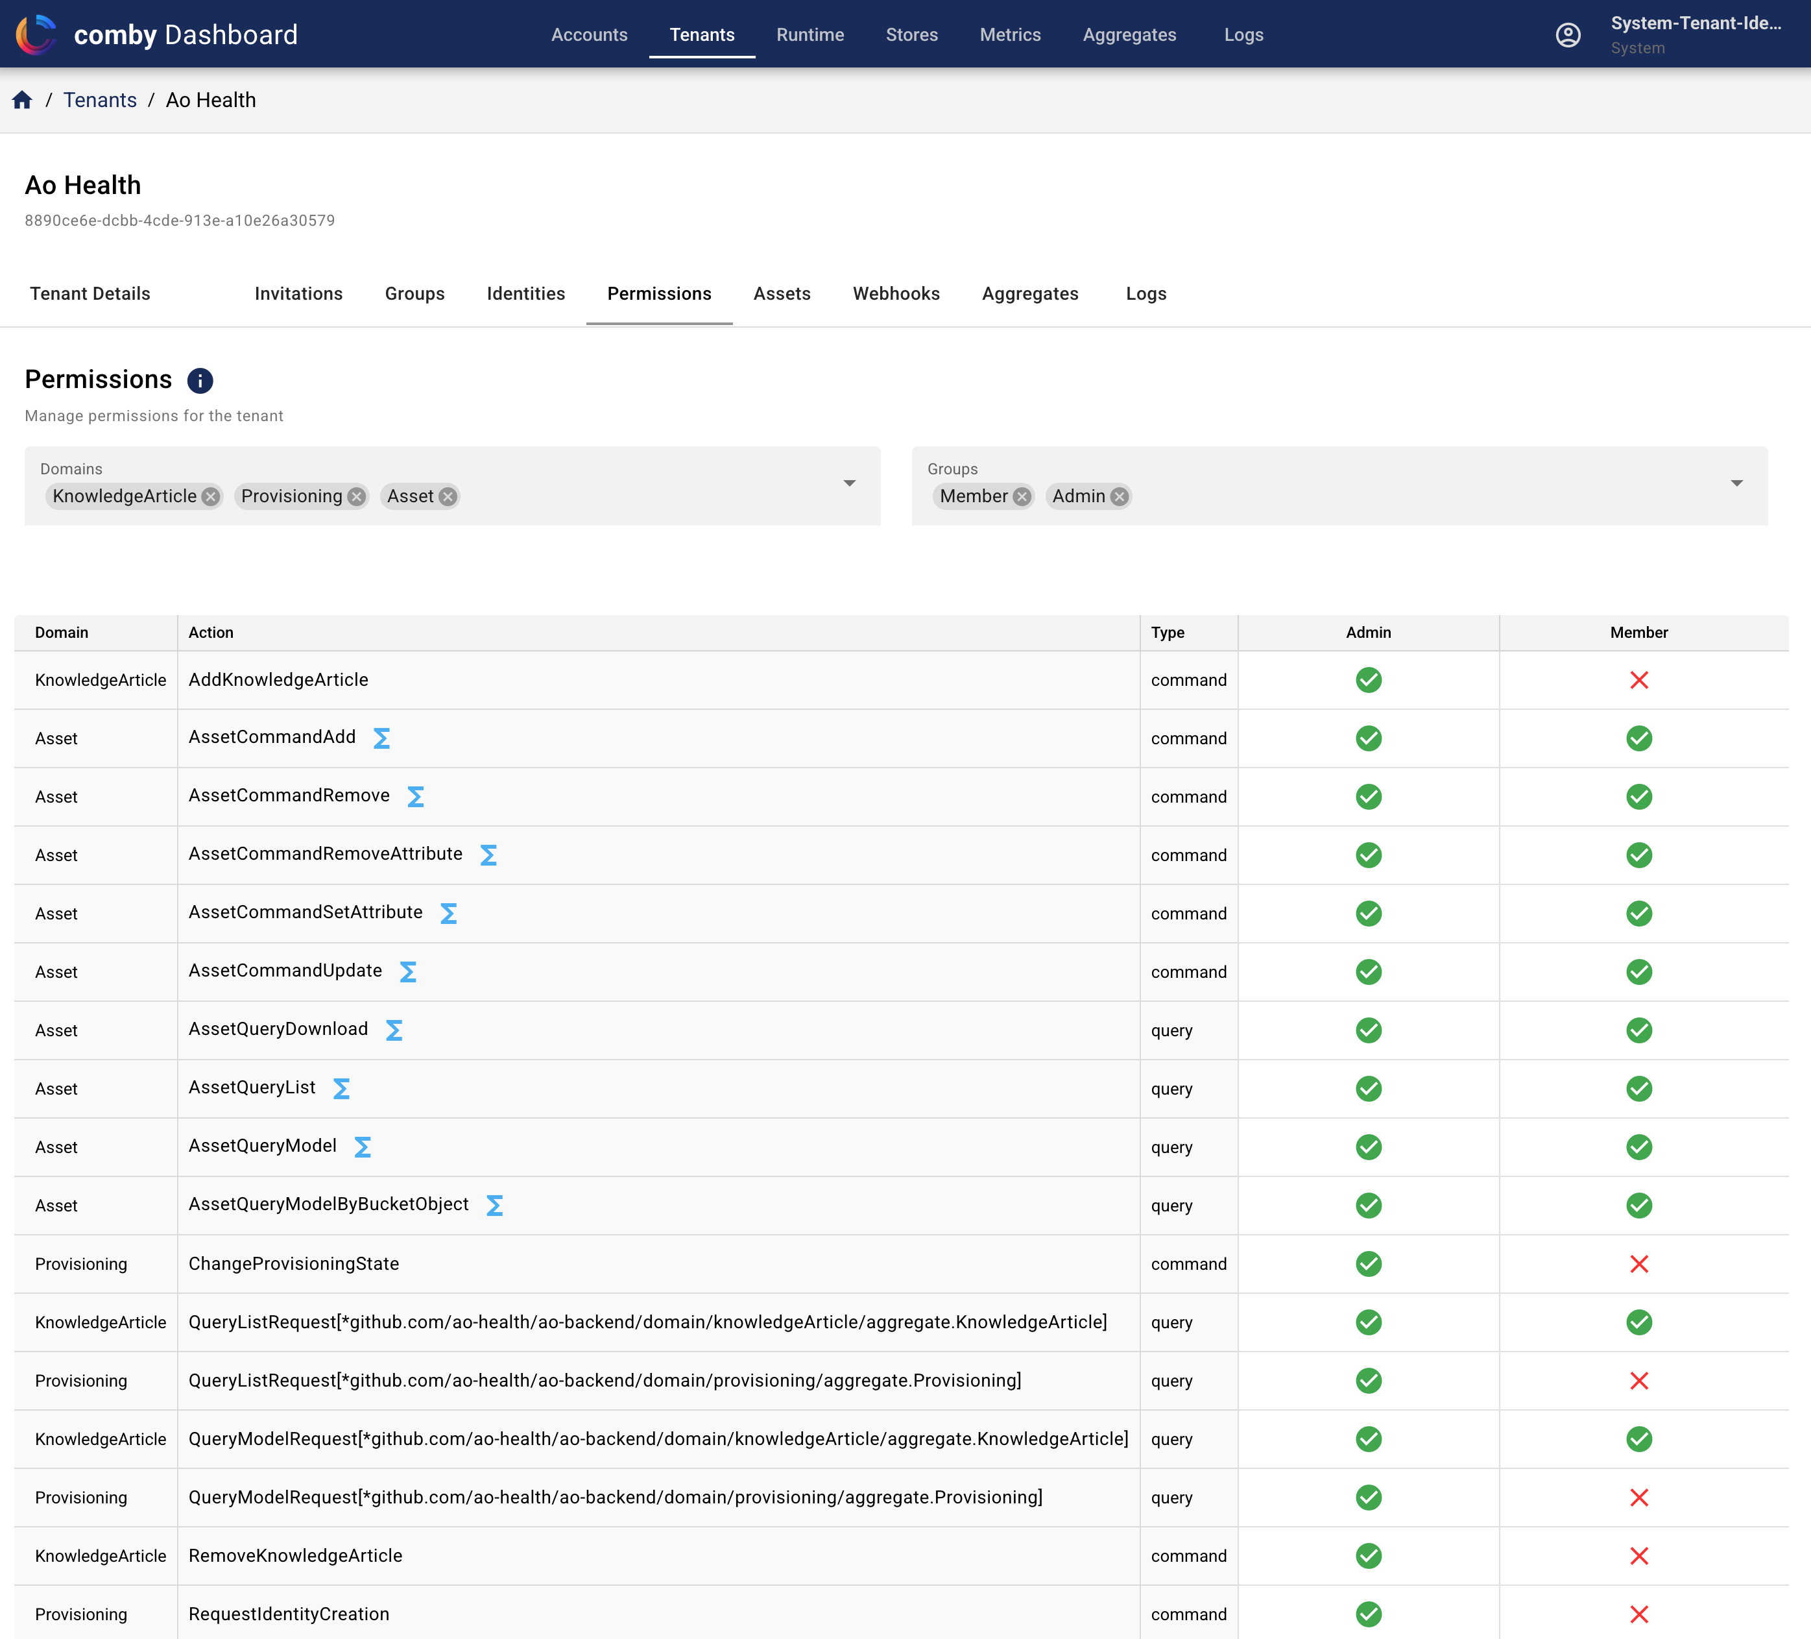Click the sigma icon beside AssetQueryDownload
The width and height of the screenshot is (1811, 1639).
(394, 1030)
